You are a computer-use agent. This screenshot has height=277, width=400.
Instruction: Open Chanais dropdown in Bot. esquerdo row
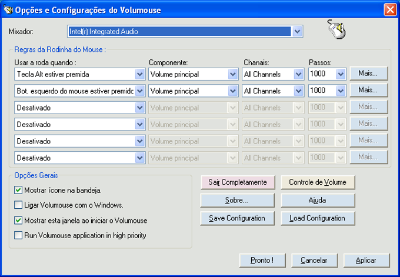point(298,91)
